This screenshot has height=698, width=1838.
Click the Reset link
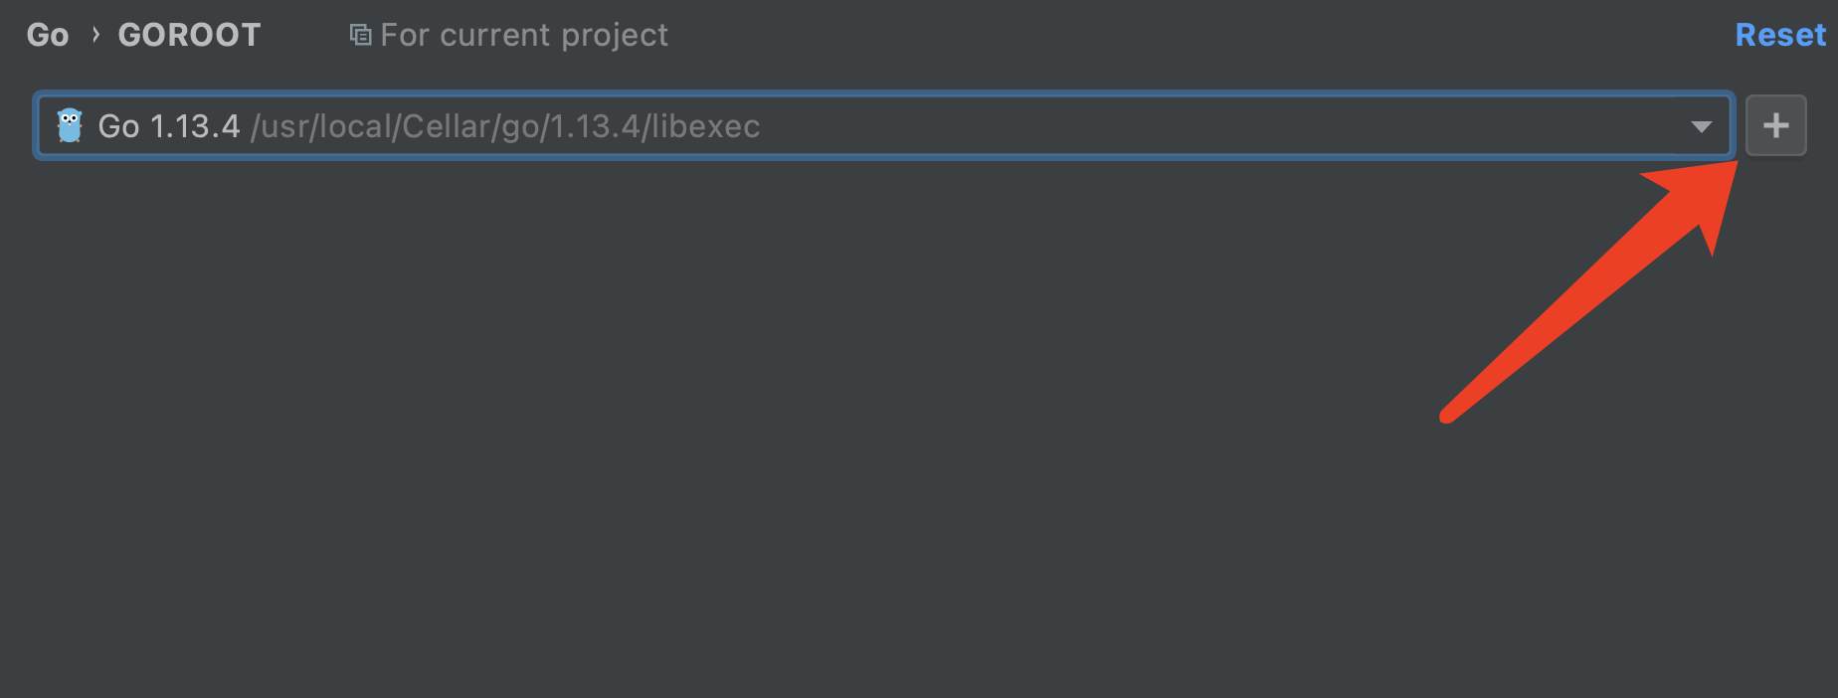(x=1780, y=35)
